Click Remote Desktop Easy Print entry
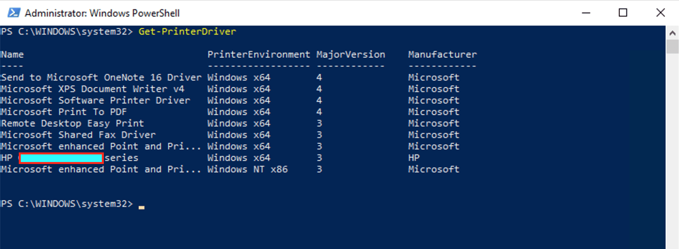The image size is (679, 249). pyautogui.click(x=72, y=124)
